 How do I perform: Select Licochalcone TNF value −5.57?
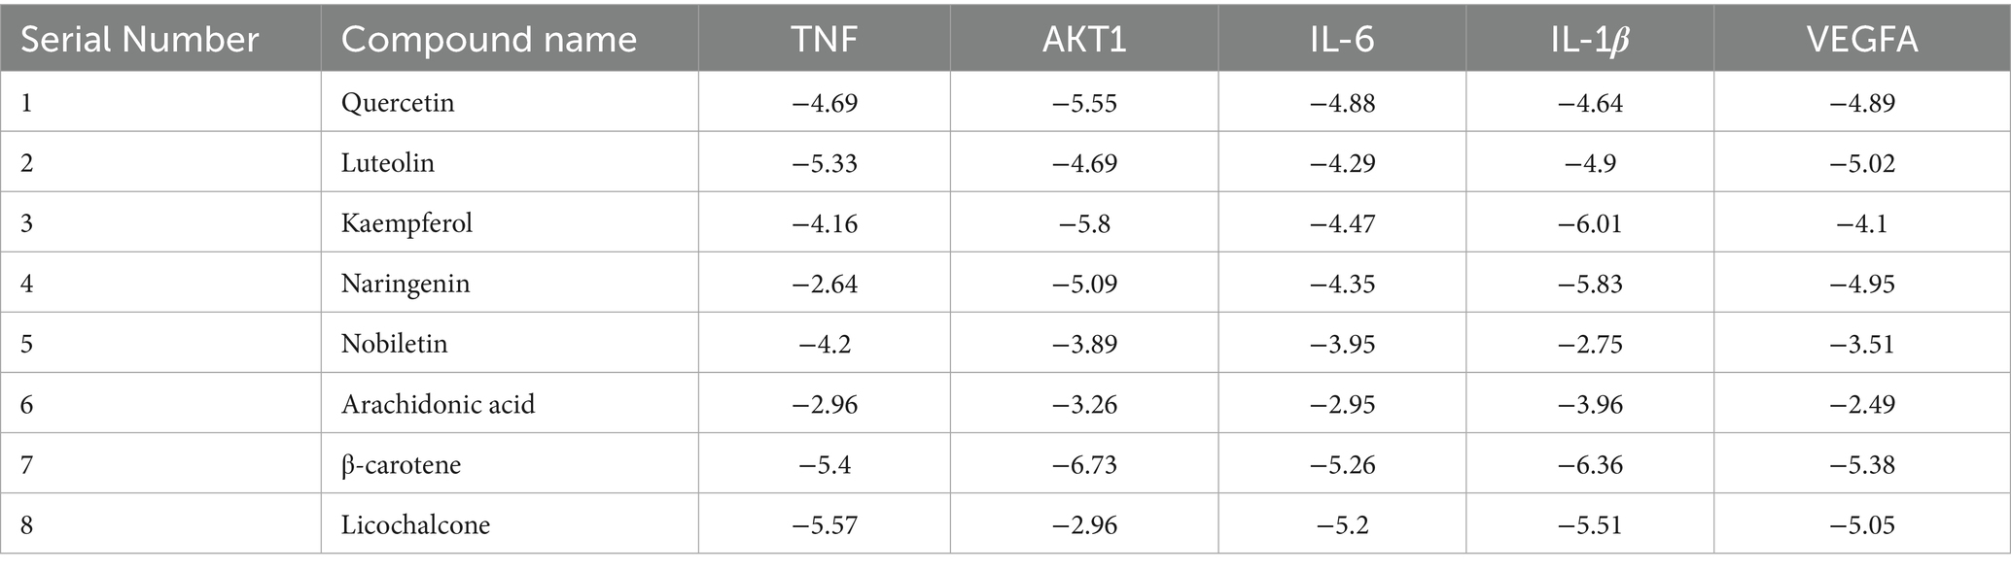[824, 524]
